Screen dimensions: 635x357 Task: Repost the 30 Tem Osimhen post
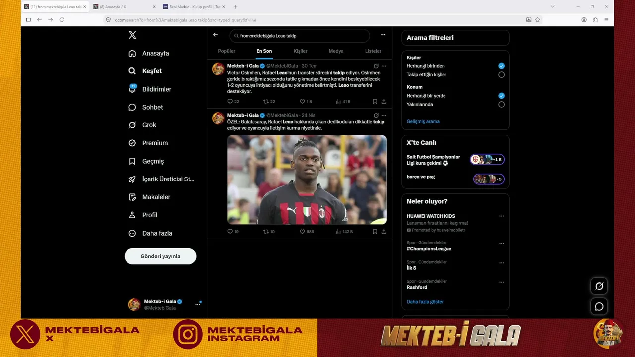pos(266,101)
